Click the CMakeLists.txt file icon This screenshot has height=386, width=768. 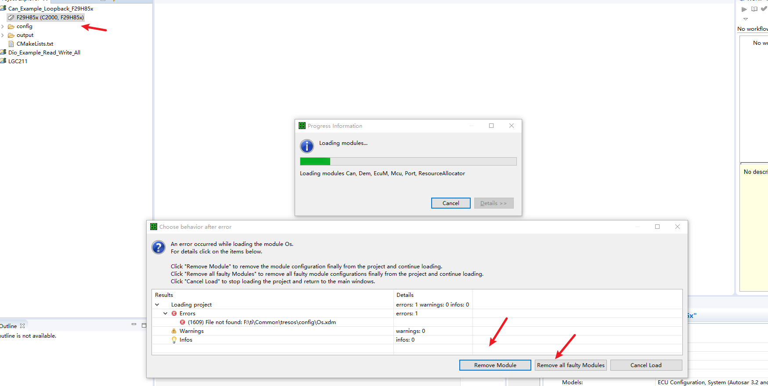point(11,44)
